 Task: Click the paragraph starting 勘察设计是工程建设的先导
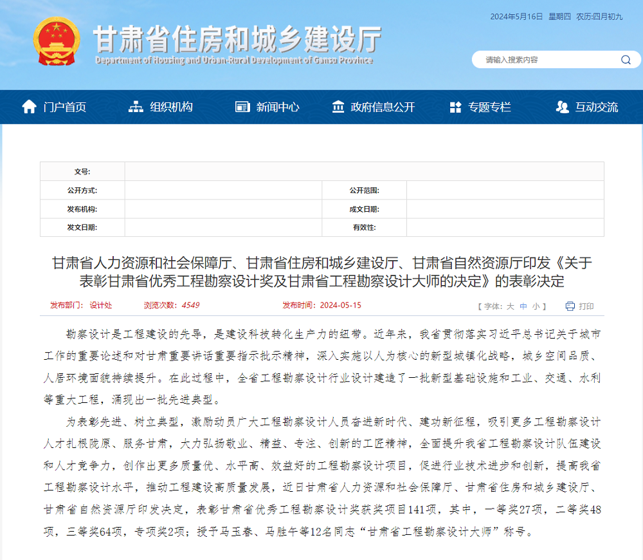pyautogui.click(x=322, y=367)
